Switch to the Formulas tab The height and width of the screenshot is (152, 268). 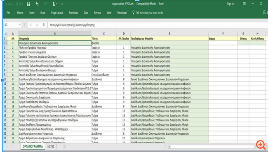click(x=73, y=13)
